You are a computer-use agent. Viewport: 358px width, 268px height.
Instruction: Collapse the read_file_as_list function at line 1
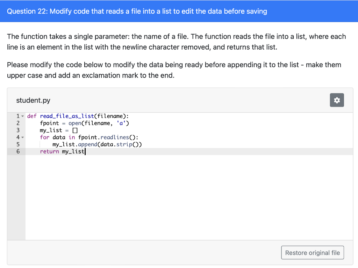[x=23, y=116]
